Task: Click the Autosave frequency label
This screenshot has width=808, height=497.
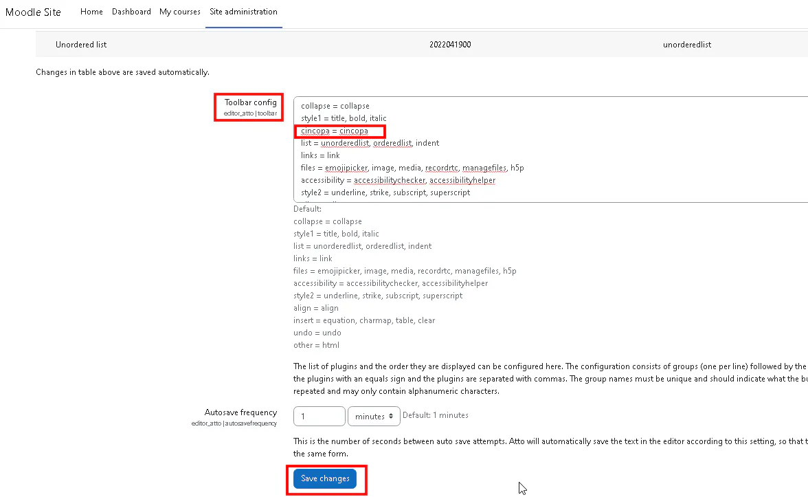Action: [240, 412]
